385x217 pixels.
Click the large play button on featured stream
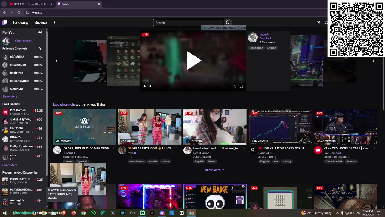pos(194,61)
